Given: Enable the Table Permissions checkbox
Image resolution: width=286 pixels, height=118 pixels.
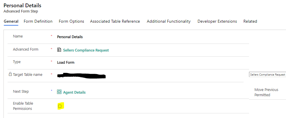Looking at the screenshot, I should 60,106.
